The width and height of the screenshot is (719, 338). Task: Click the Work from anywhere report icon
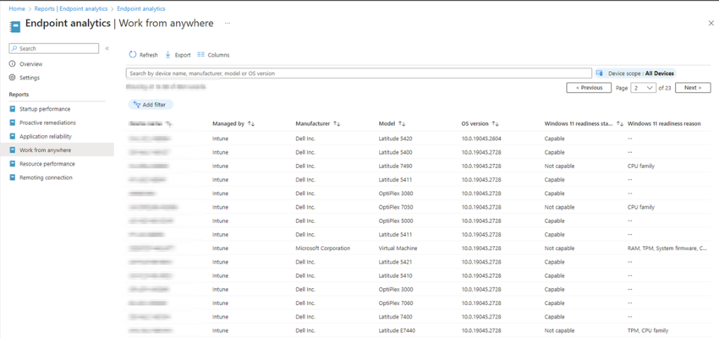[x=13, y=150]
